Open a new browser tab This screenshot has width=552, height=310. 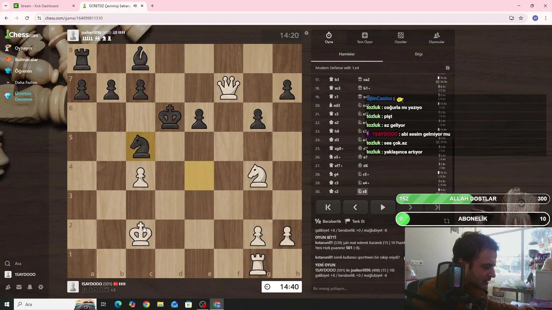pos(152,6)
